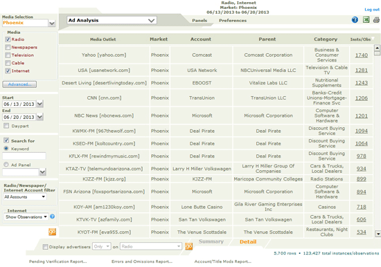Select the TransUnion LLC parent cell
The width and height of the screenshot is (381, 267).
(x=268, y=98)
